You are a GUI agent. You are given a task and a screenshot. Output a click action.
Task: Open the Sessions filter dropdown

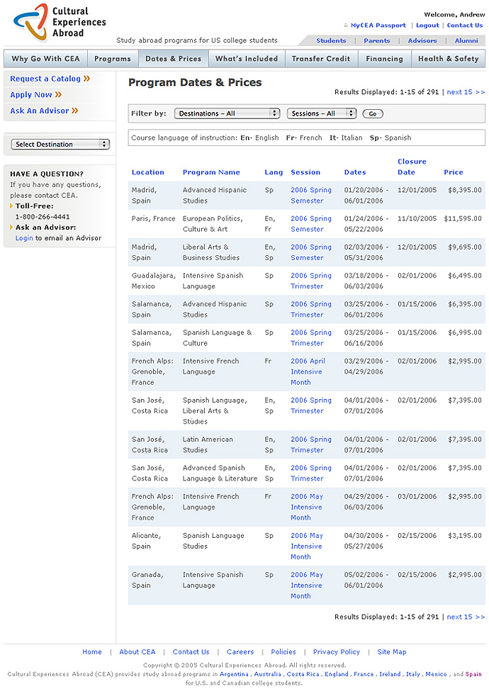[322, 113]
